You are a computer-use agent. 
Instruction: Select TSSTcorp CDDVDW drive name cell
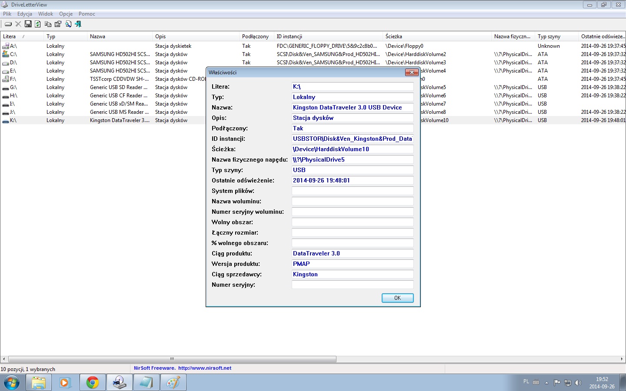[x=120, y=79]
